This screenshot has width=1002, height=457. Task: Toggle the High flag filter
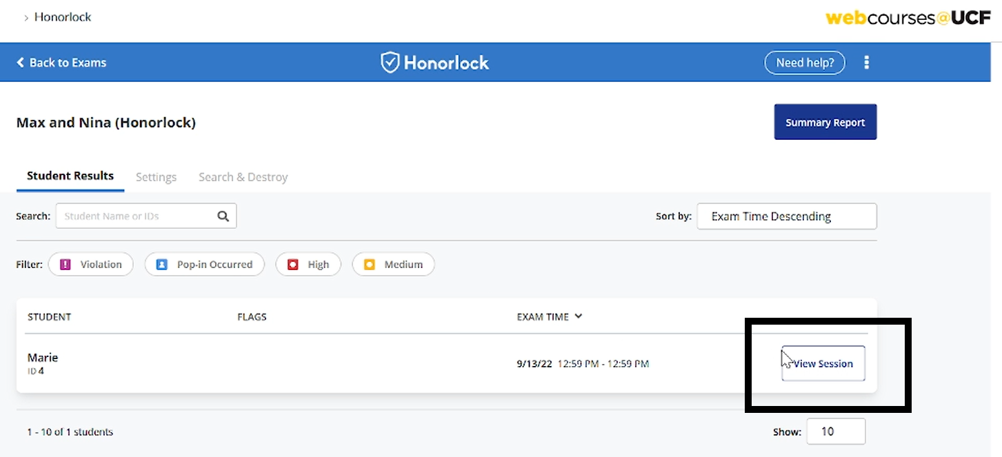(308, 264)
